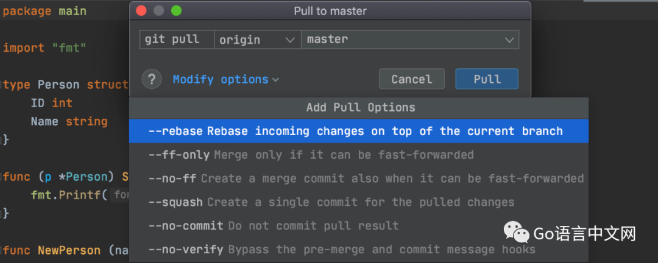Click the help question mark icon
This screenshot has width=658, height=263.
click(x=152, y=79)
